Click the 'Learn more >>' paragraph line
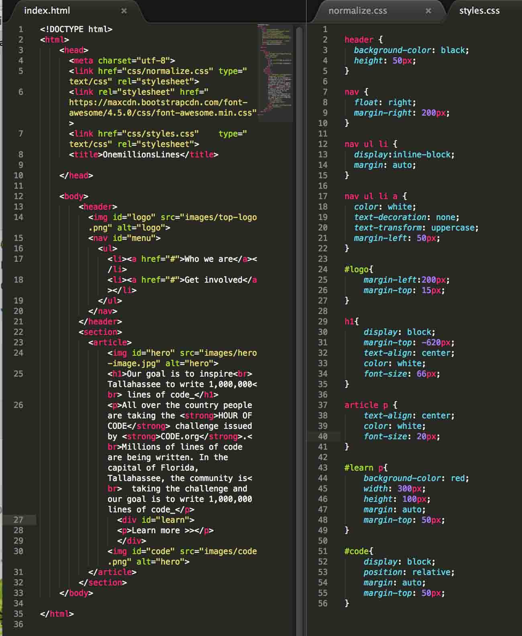The image size is (522, 636). (165, 530)
